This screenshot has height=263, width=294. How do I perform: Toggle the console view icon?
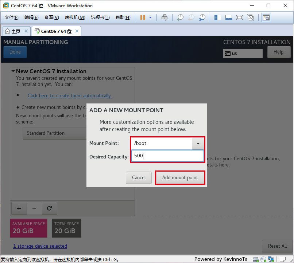click(266, 17)
